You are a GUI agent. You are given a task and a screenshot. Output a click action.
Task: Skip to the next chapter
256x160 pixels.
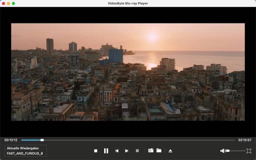click(x=127, y=151)
